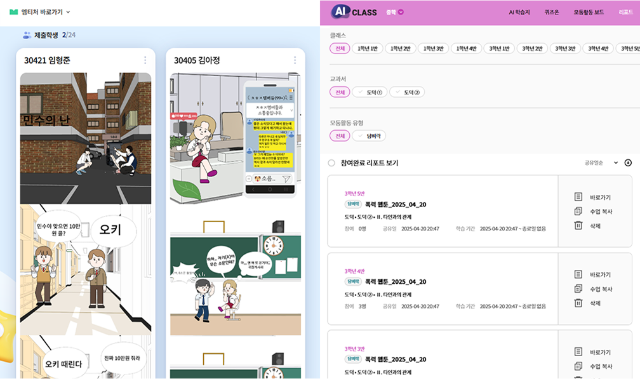Image resolution: width=640 pixels, height=379 pixels.
Task: Click the 학습 기간 text on the 3학년 5반 card
Action: (x=501, y=229)
